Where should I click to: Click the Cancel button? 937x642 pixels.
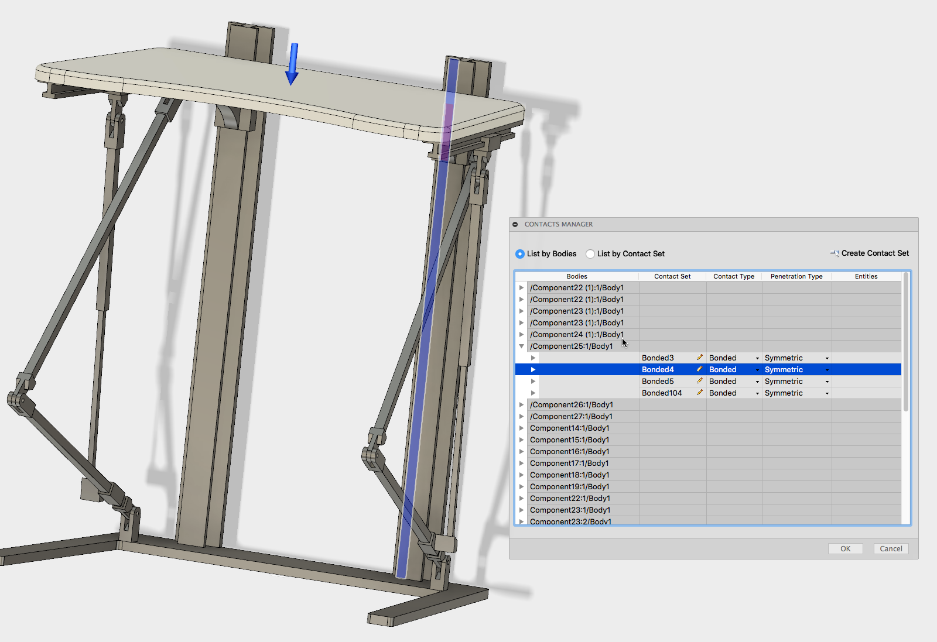tap(890, 548)
